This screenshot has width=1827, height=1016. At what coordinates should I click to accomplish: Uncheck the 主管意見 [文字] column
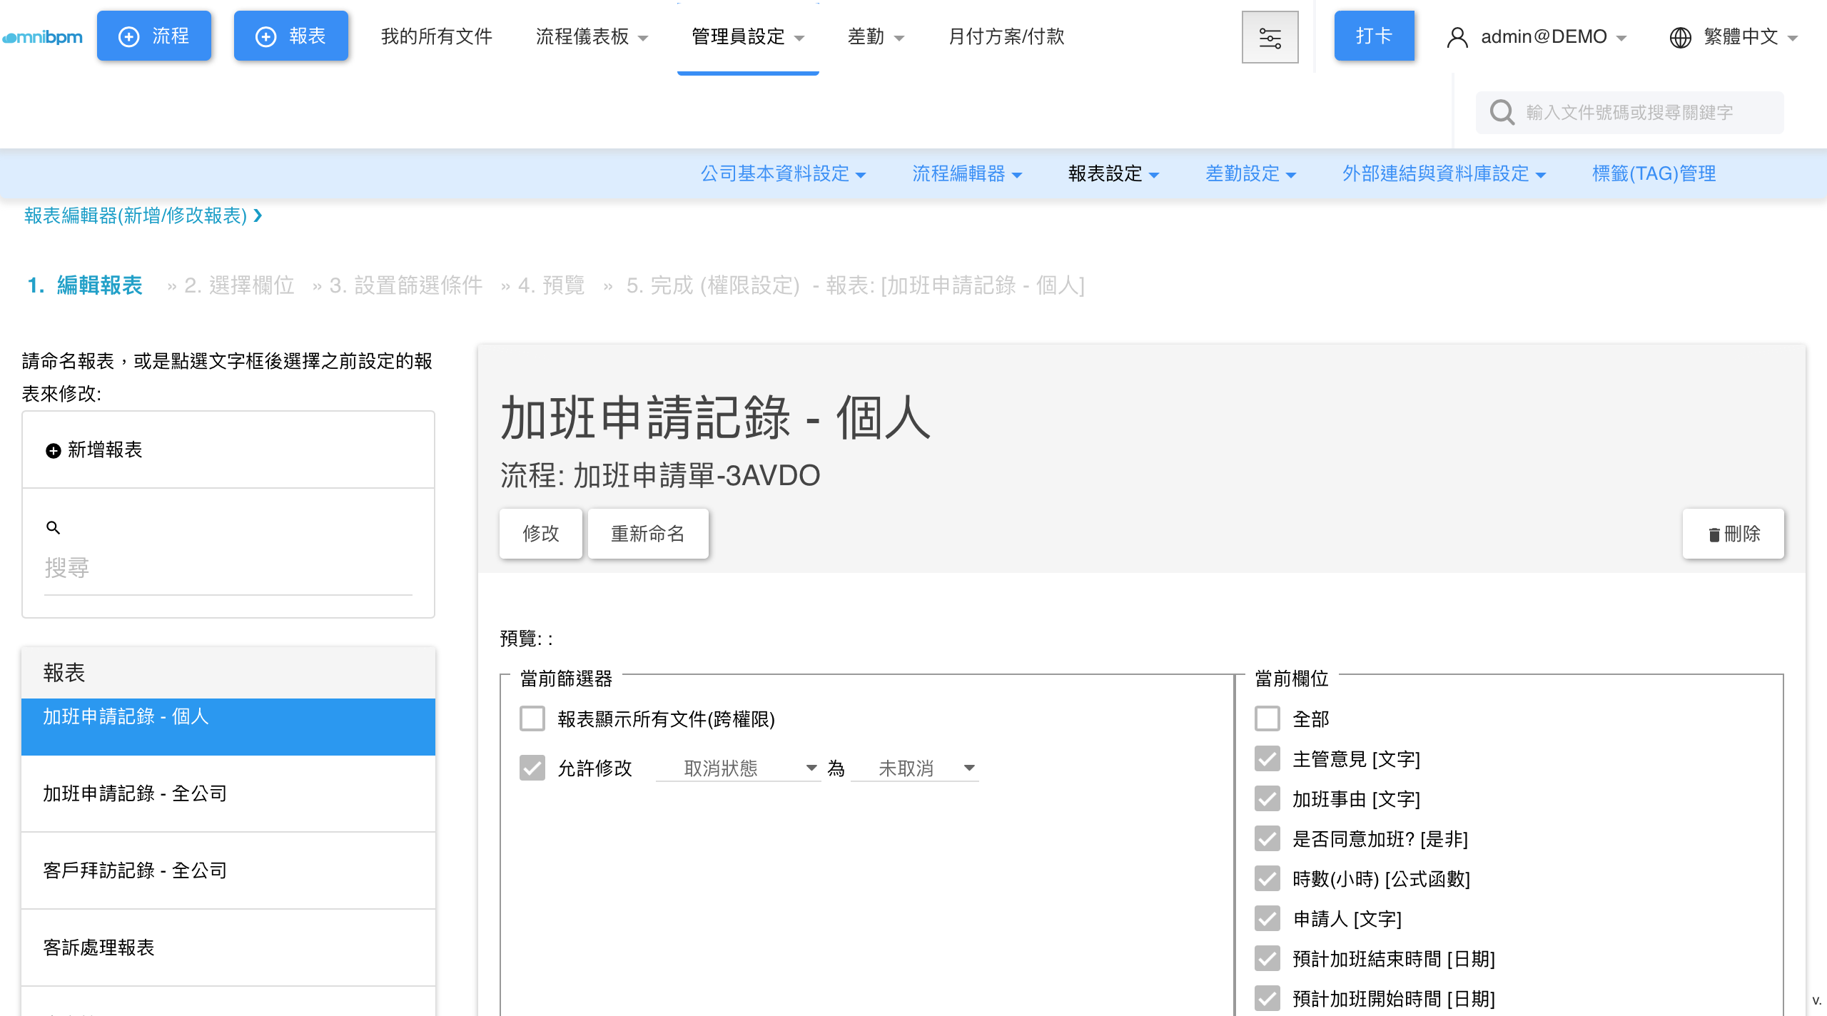coord(1267,759)
